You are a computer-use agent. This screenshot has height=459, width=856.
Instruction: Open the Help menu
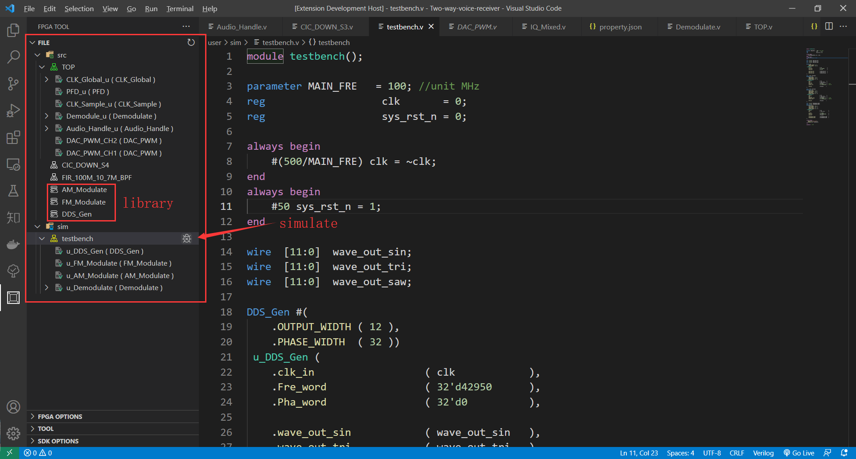click(210, 8)
